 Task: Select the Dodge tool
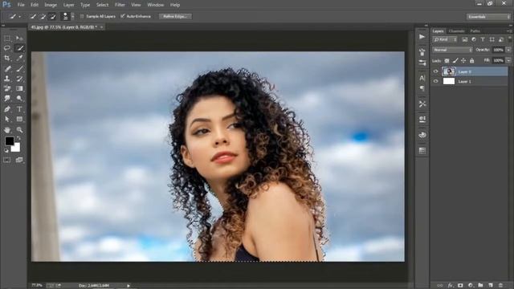coord(19,98)
